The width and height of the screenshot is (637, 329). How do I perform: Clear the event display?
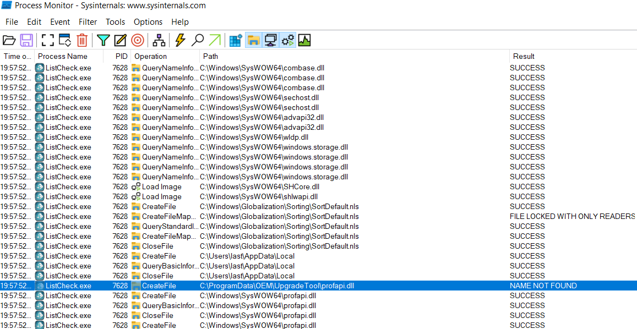tap(82, 40)
